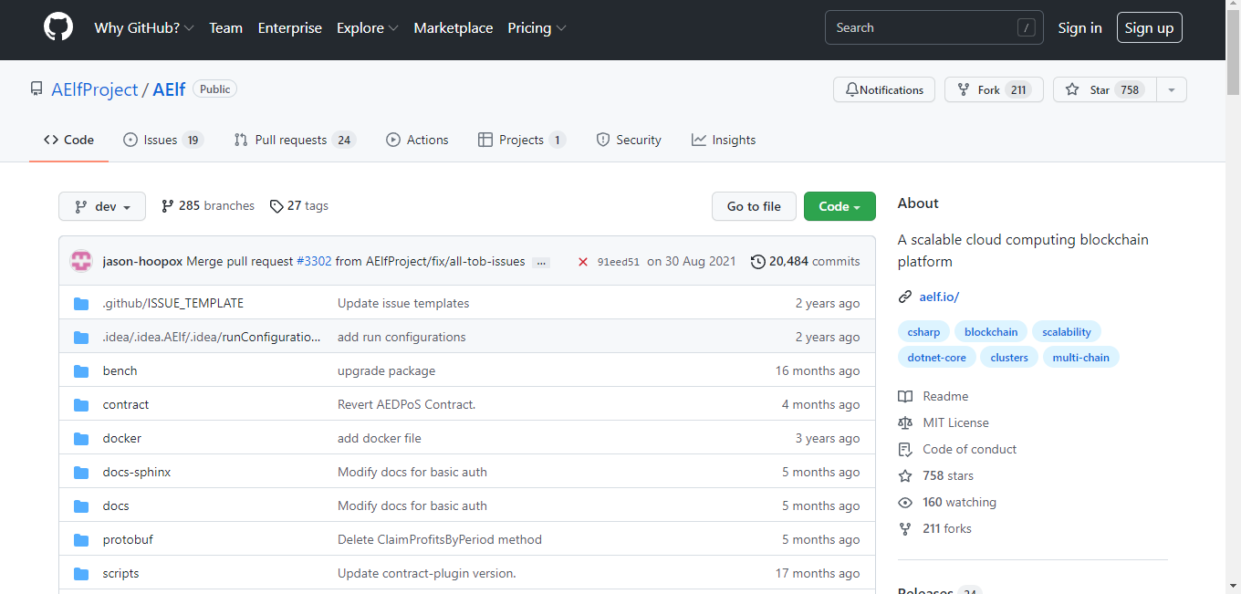
Task: Select the Code tab
Action: tap(68, 140)
